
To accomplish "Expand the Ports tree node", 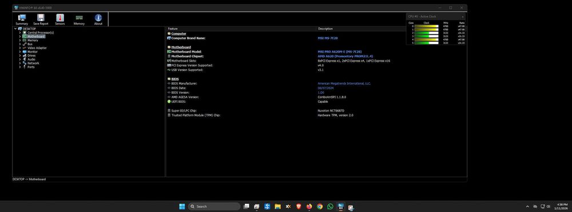I will [20, 67].
